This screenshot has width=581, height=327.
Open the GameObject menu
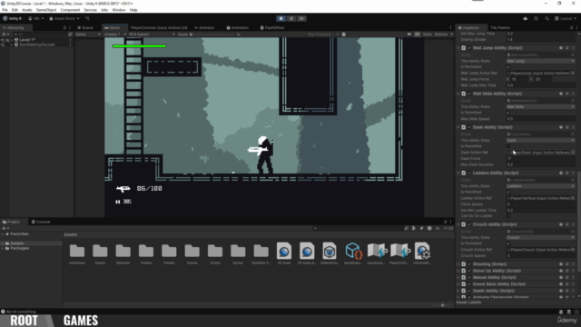click(x=46, y=10)
